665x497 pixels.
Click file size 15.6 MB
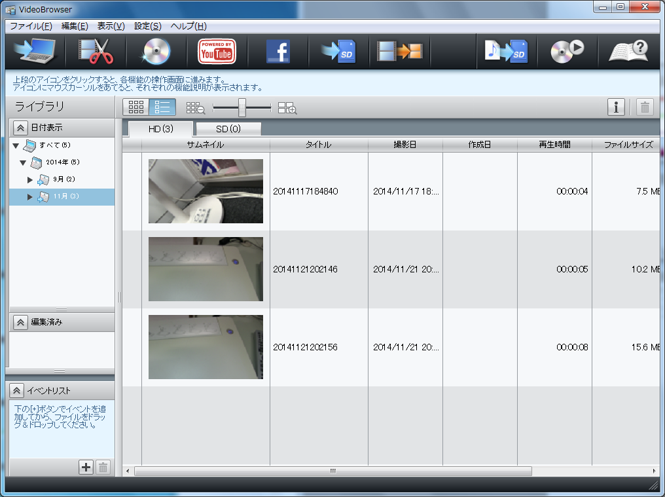point(645,347)
